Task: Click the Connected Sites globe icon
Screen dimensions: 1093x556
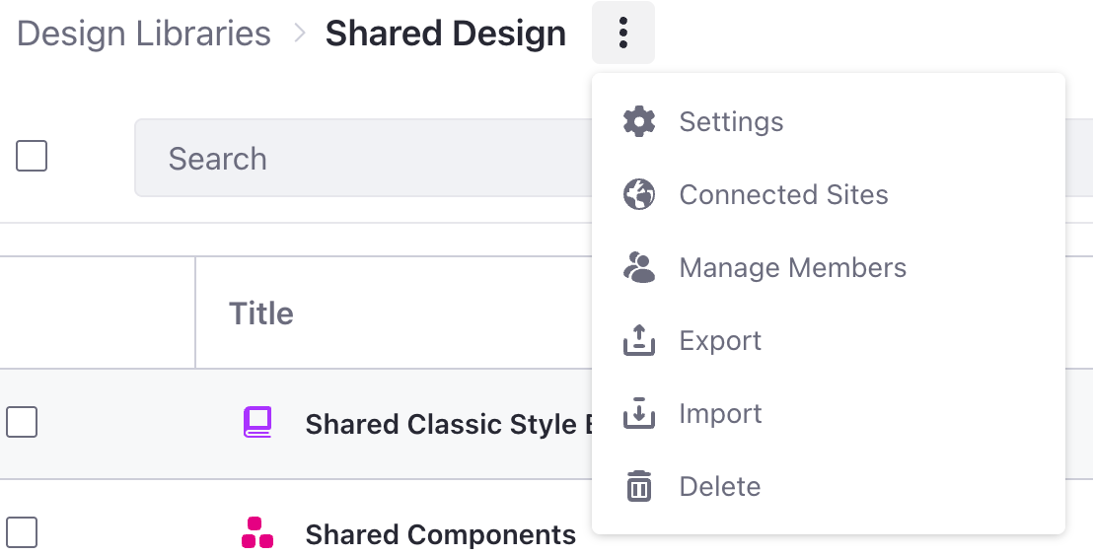Action: tap(638, 194)
